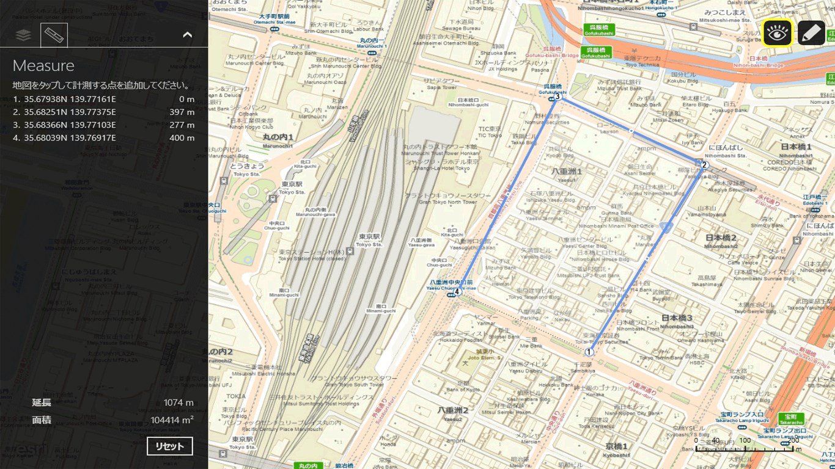835x469 pixels.
Task: Click measurement point marker 2 on the map
Action: (704, 165)
